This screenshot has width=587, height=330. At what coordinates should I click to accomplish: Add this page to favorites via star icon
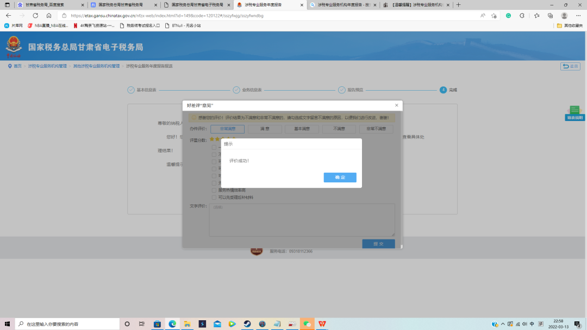pyautogui.click(x=494, y=16)
